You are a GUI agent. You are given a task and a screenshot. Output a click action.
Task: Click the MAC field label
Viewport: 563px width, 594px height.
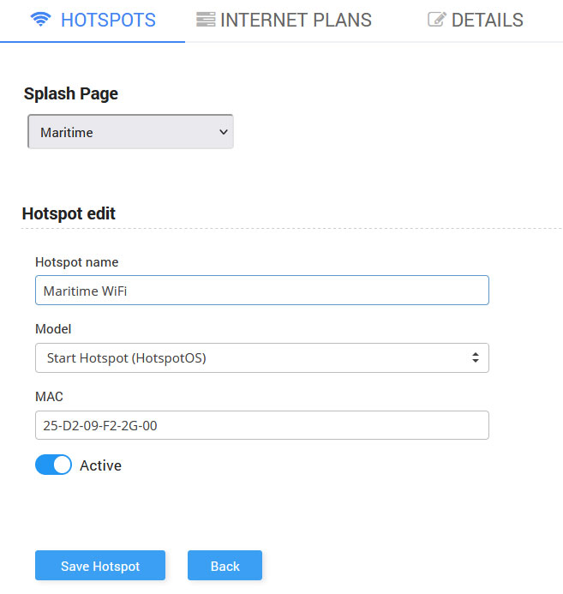coord(49,397)
